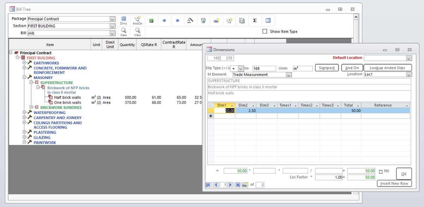Click the ContractRate R column header
The width and height of the screenshot is (424, 207).
click(x=174, y=45)
